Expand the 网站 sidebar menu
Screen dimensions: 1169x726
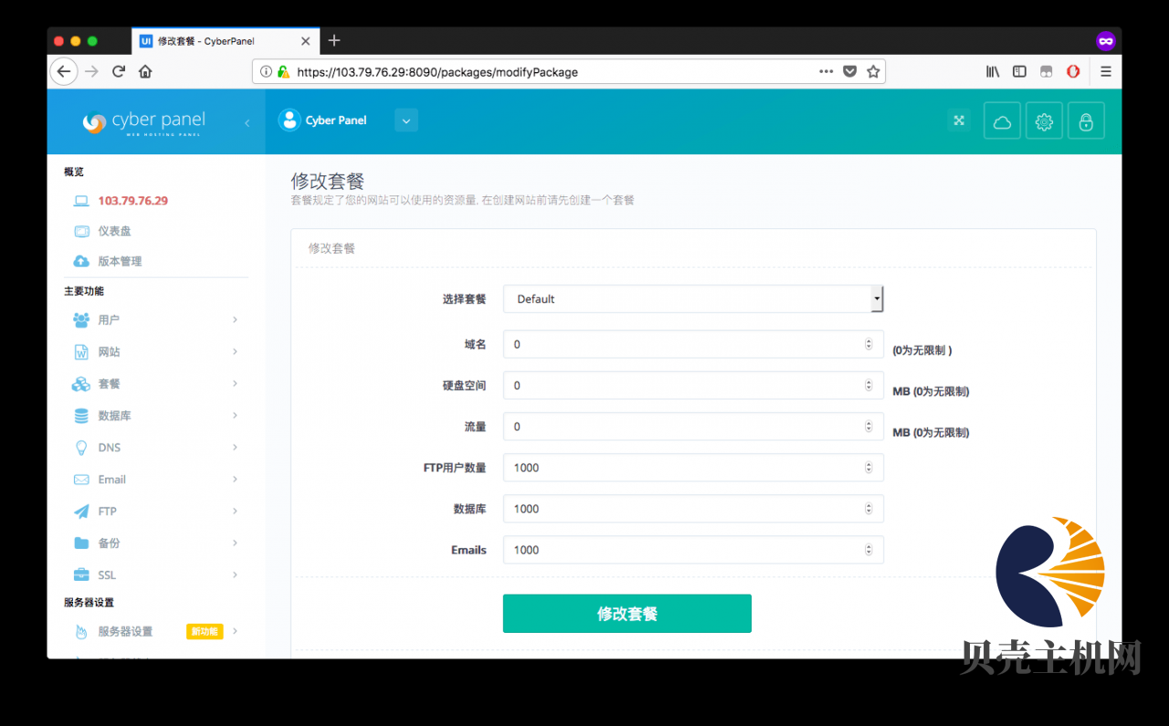click(155, 352)
